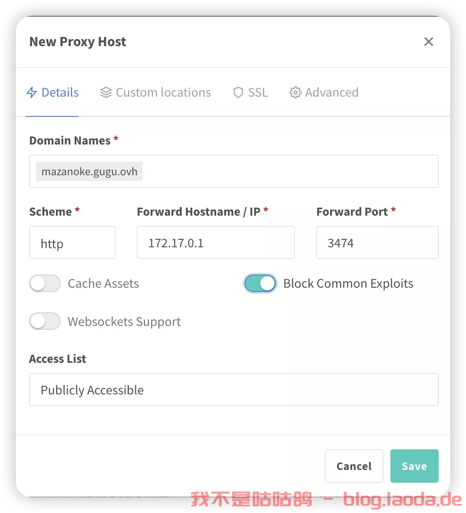
Task: Switch to the SSL tab label
Action: [258, 93]
